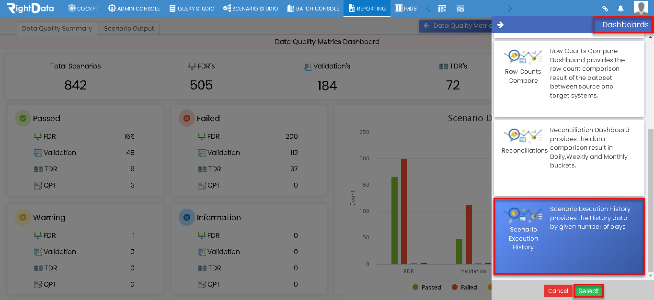This screenshot has width=654, height=300.
Task: Click the Select button
Action: [x=589, y=290]
